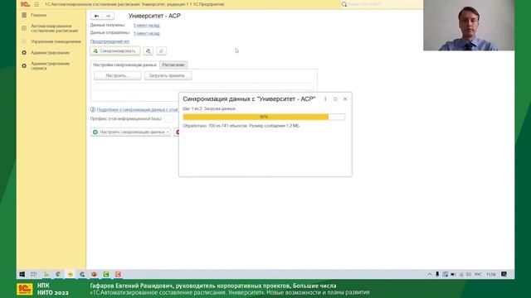Click the microphone tray icon

[437, 274]
